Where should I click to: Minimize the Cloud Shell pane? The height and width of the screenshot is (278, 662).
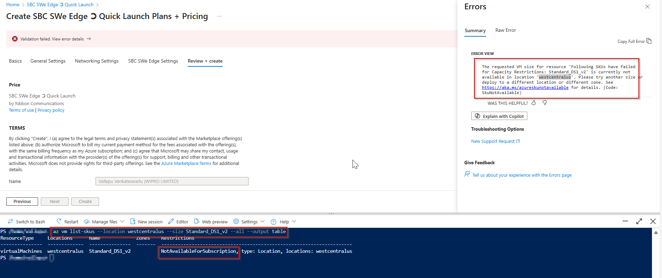pyautogui.click(x=625, y=221)
